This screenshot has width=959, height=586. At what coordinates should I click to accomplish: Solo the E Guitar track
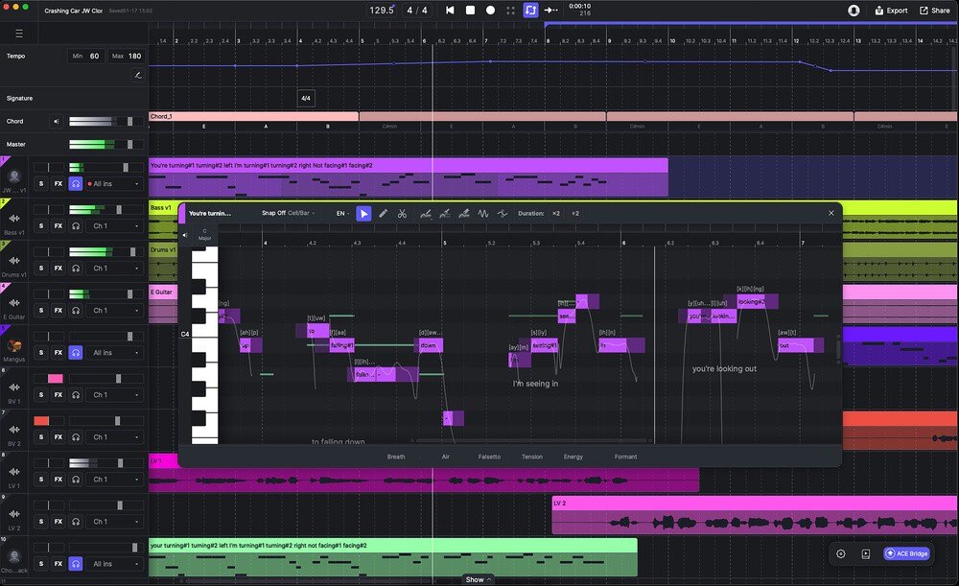[40, 310]
